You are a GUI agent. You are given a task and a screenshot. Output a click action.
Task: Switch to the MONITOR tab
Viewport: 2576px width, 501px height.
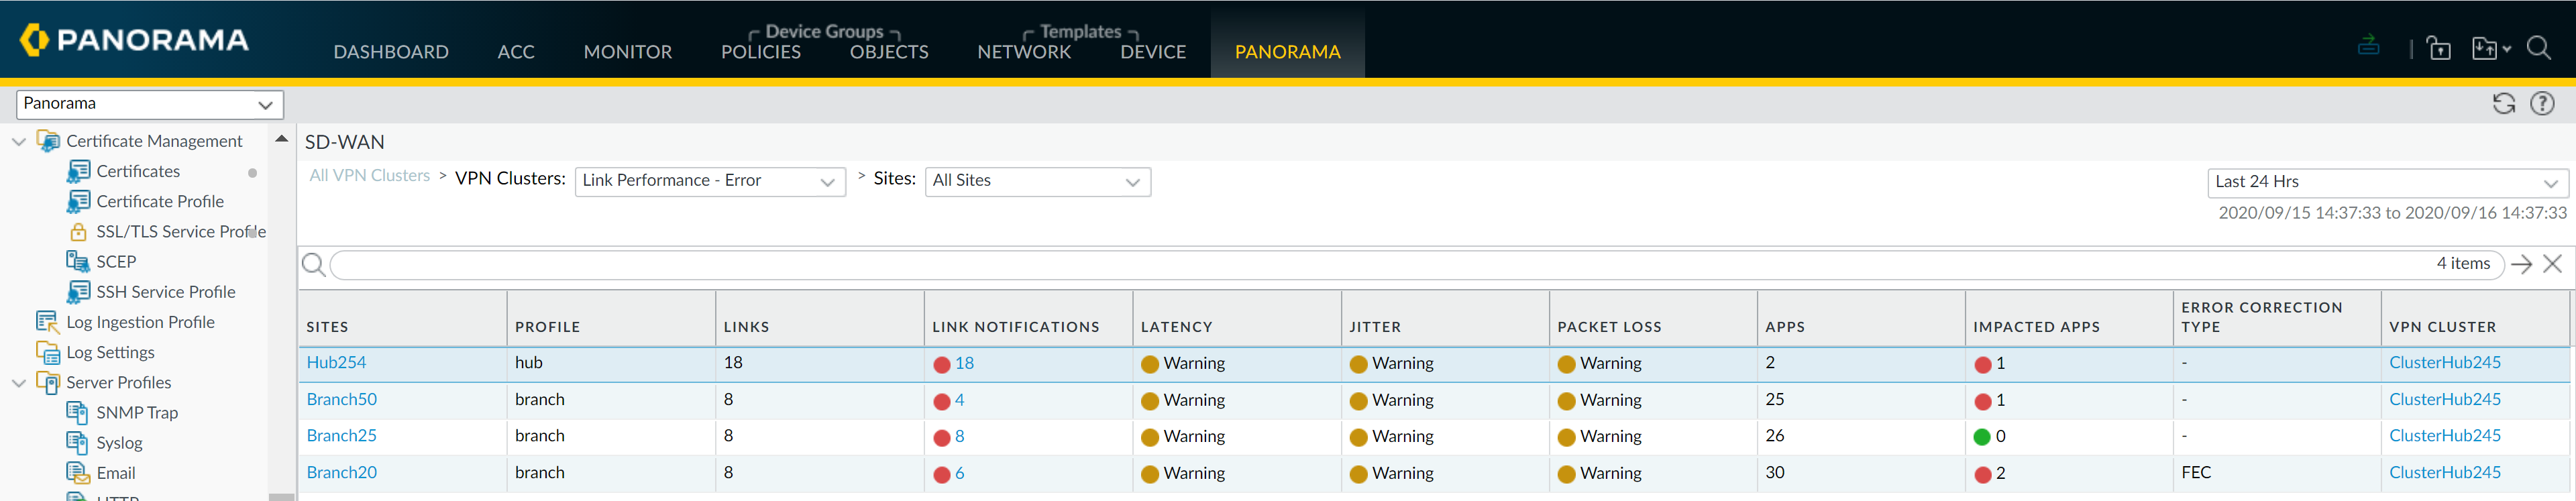coord(627,52)
